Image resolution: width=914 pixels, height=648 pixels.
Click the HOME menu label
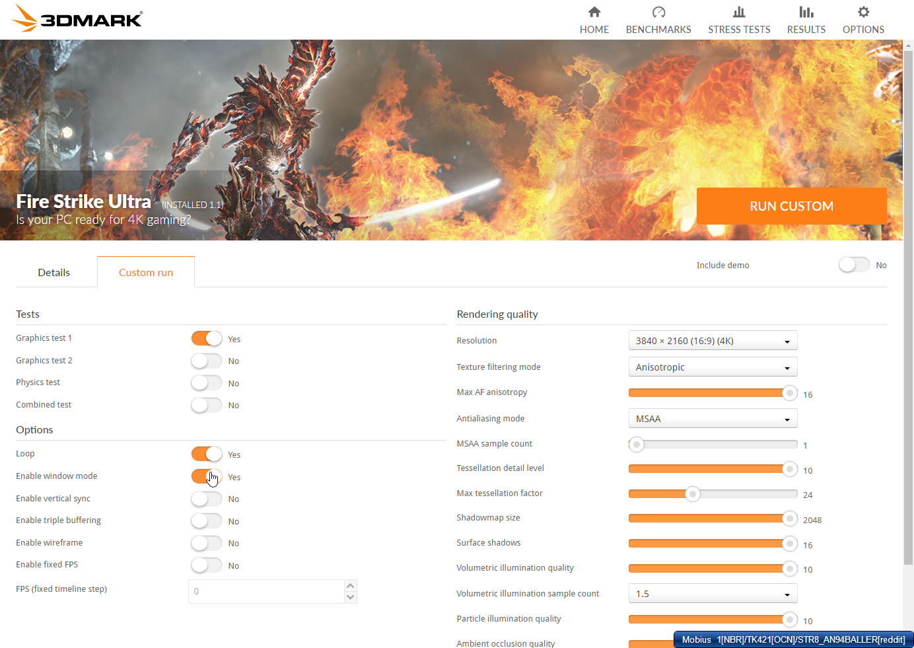[x=594, y=30]
